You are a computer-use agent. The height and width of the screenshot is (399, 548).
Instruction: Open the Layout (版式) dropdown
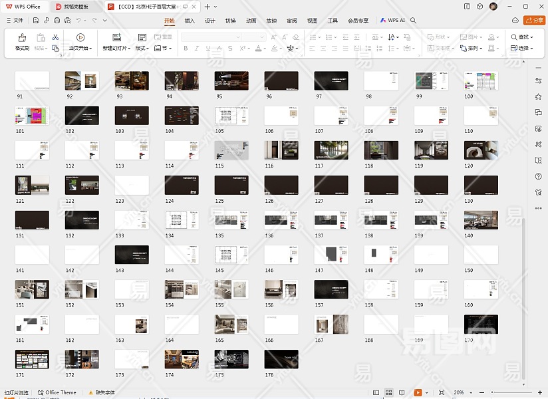pyautogui.click(x=142, y=49)
